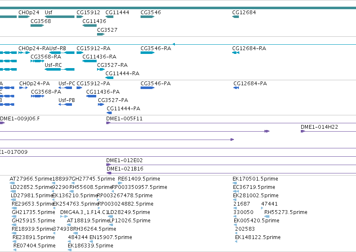
Task: Select BAC clone DME1-005F11 label
Action: click(x=124, y=119)
